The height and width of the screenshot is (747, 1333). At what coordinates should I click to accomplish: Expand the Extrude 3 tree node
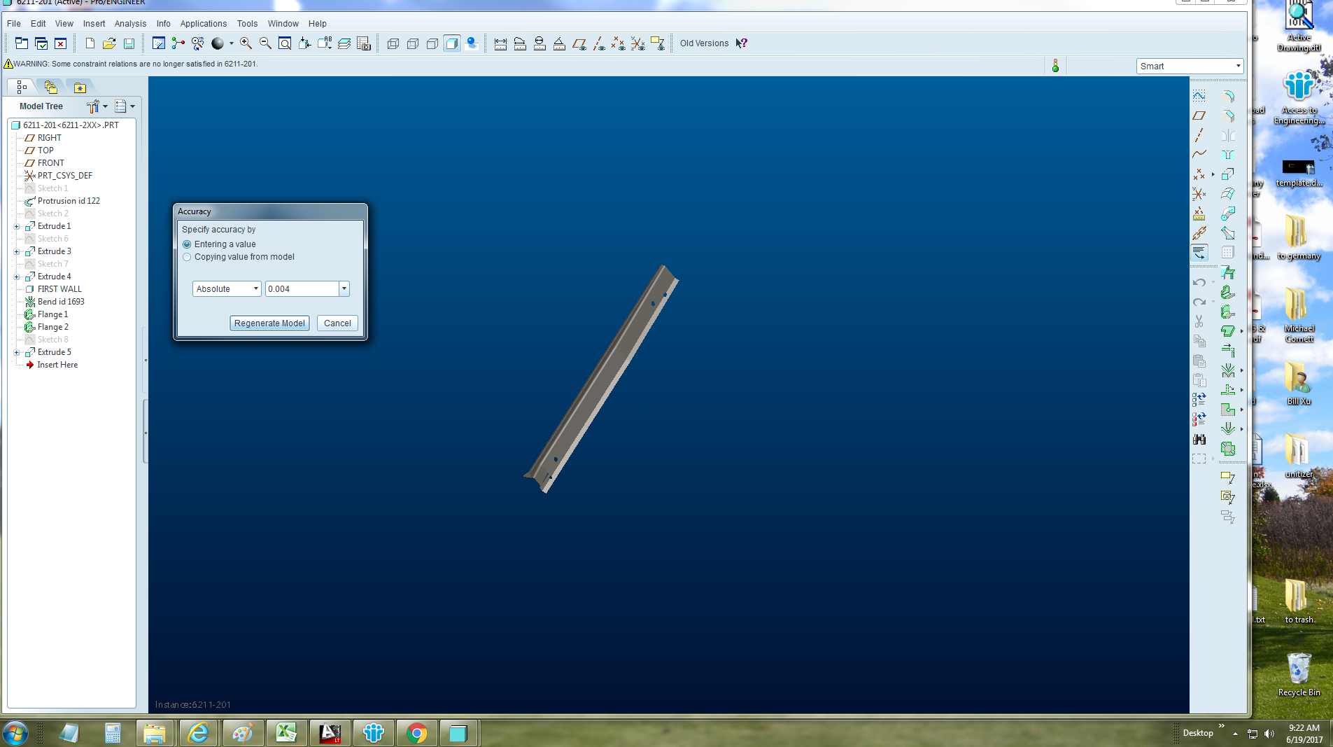[17, 251]
